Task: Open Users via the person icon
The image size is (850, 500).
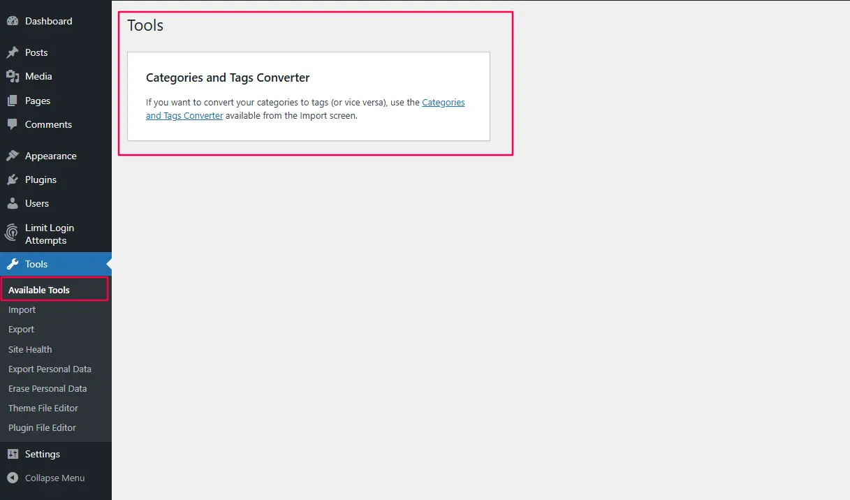Action: coord(14,203)
